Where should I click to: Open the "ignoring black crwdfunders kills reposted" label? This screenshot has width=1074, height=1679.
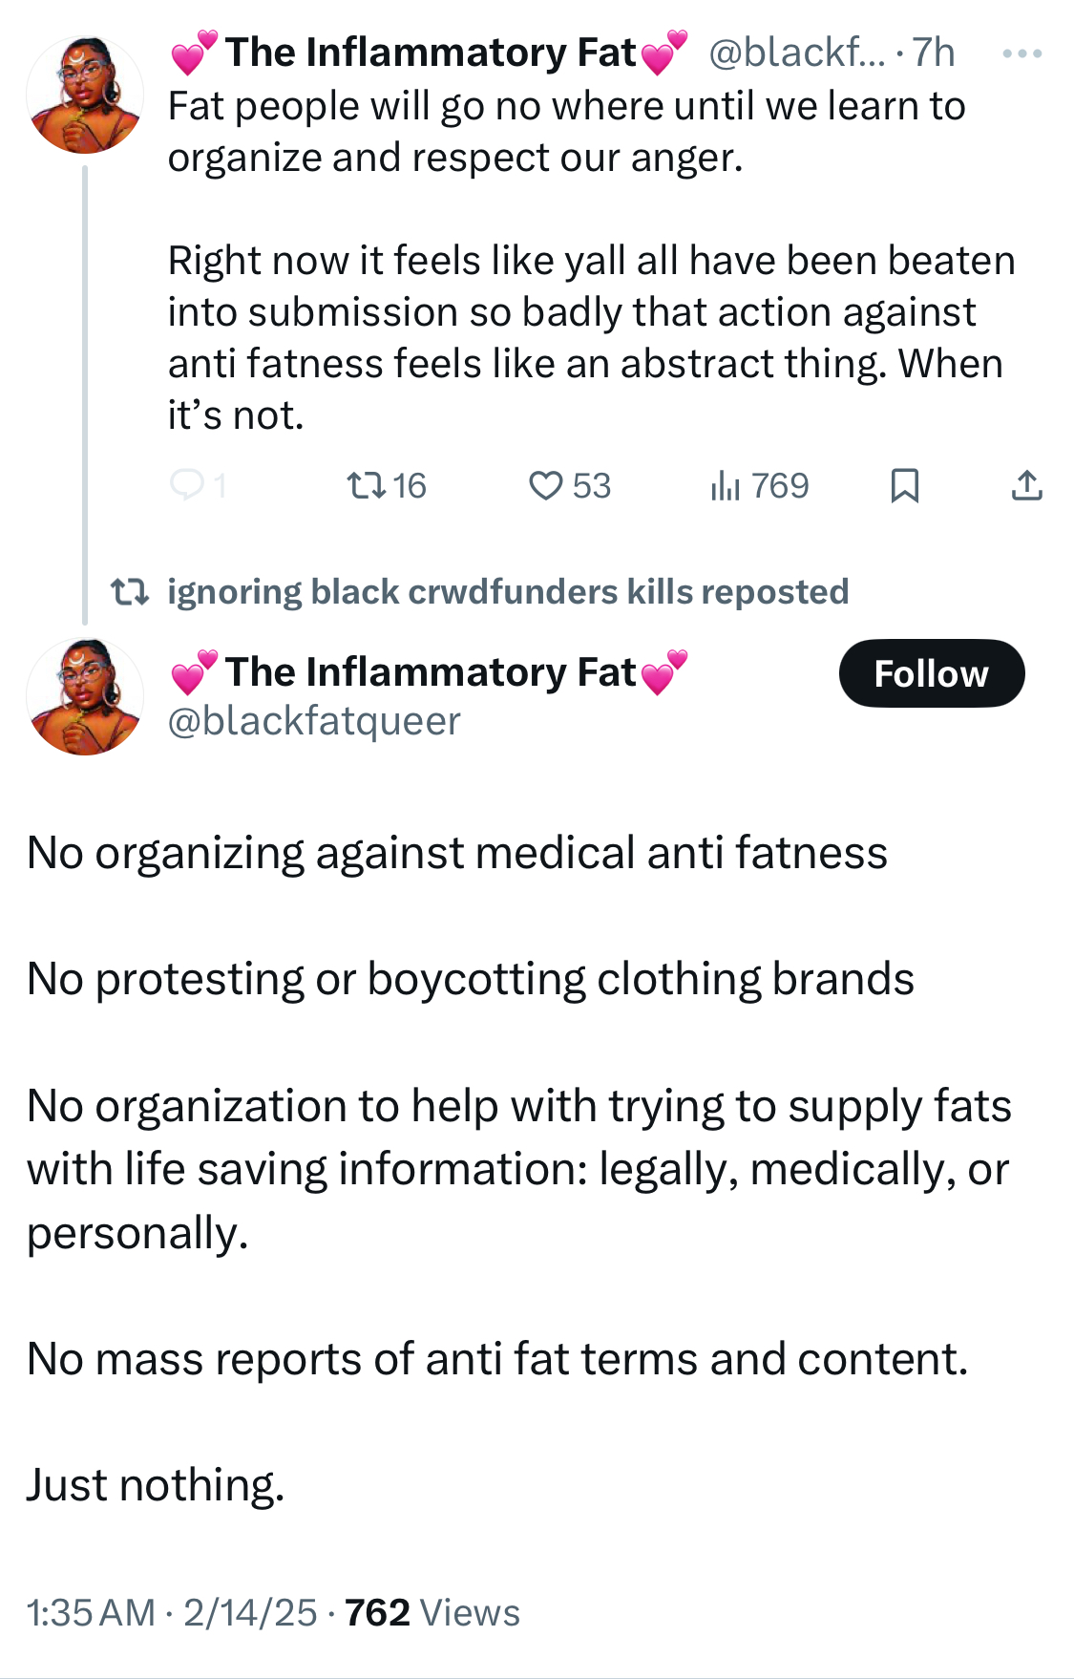pyautogui.click(x=508, y=592)
